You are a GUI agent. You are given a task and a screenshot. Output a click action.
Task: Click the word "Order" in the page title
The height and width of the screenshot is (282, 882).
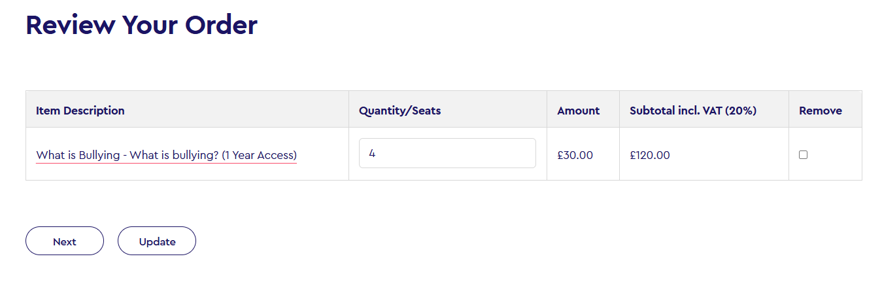[221, 25]
